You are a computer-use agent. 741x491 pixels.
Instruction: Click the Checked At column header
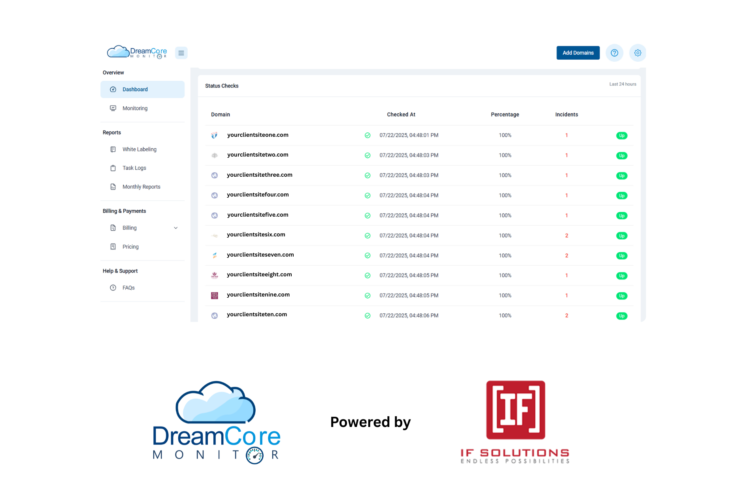(401, 115)
